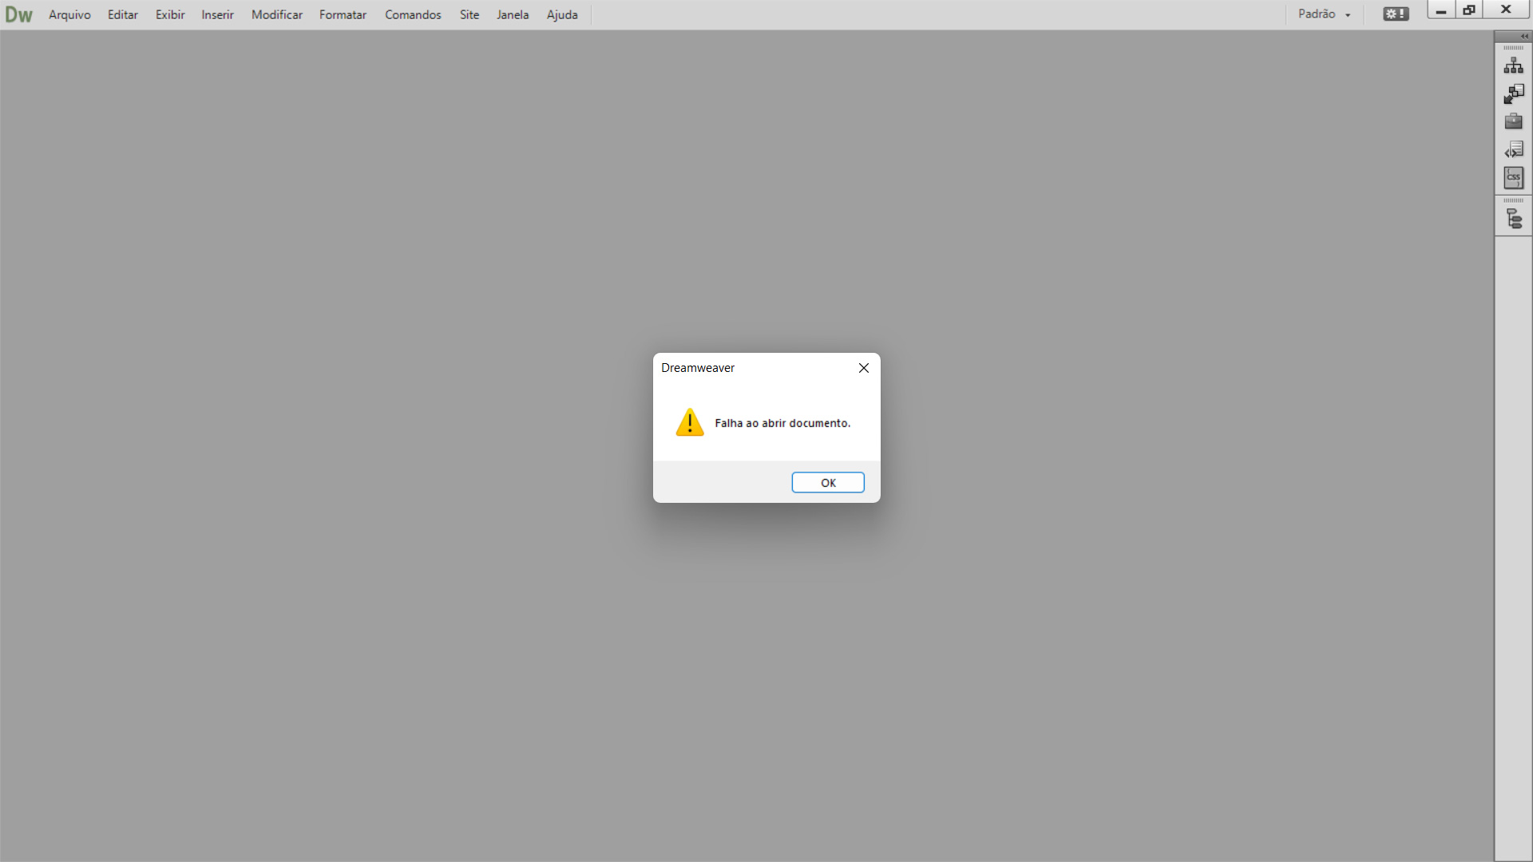Viewport: 1533px width, 862px height.
Task: Close the Dreamweaver application window
Action: tap(1506, 10)
